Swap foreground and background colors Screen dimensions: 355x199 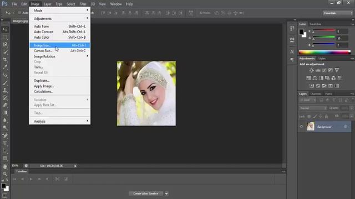(7, 180)
